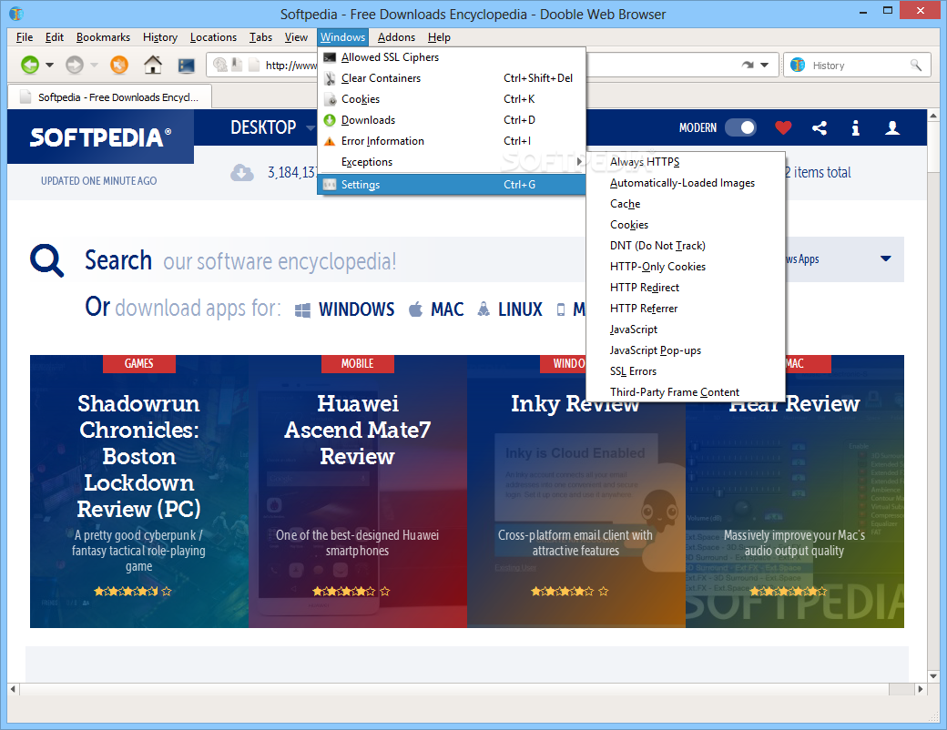Open the Back button history dropdown arrow
The image size is (947, 730).
[49, 65]
